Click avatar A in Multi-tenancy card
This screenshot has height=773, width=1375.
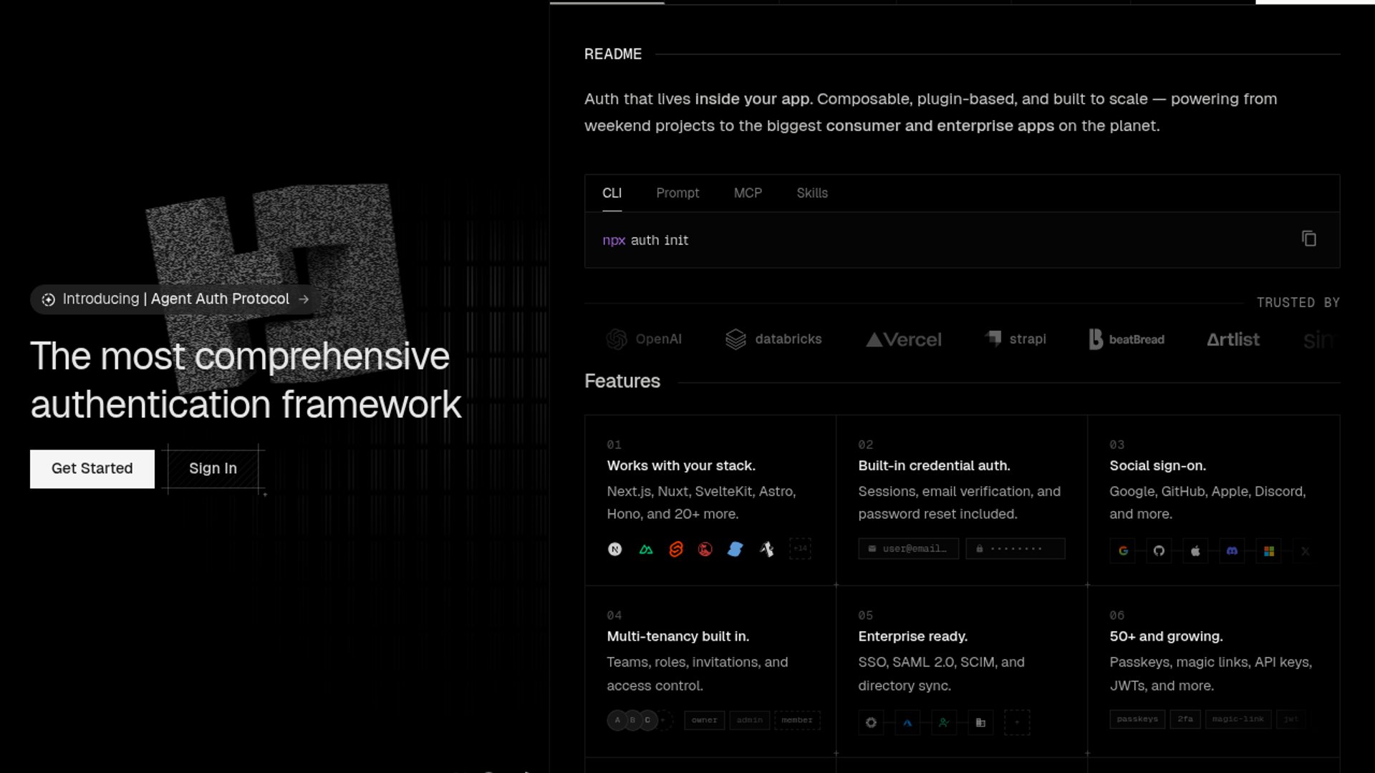click(617, 720)
